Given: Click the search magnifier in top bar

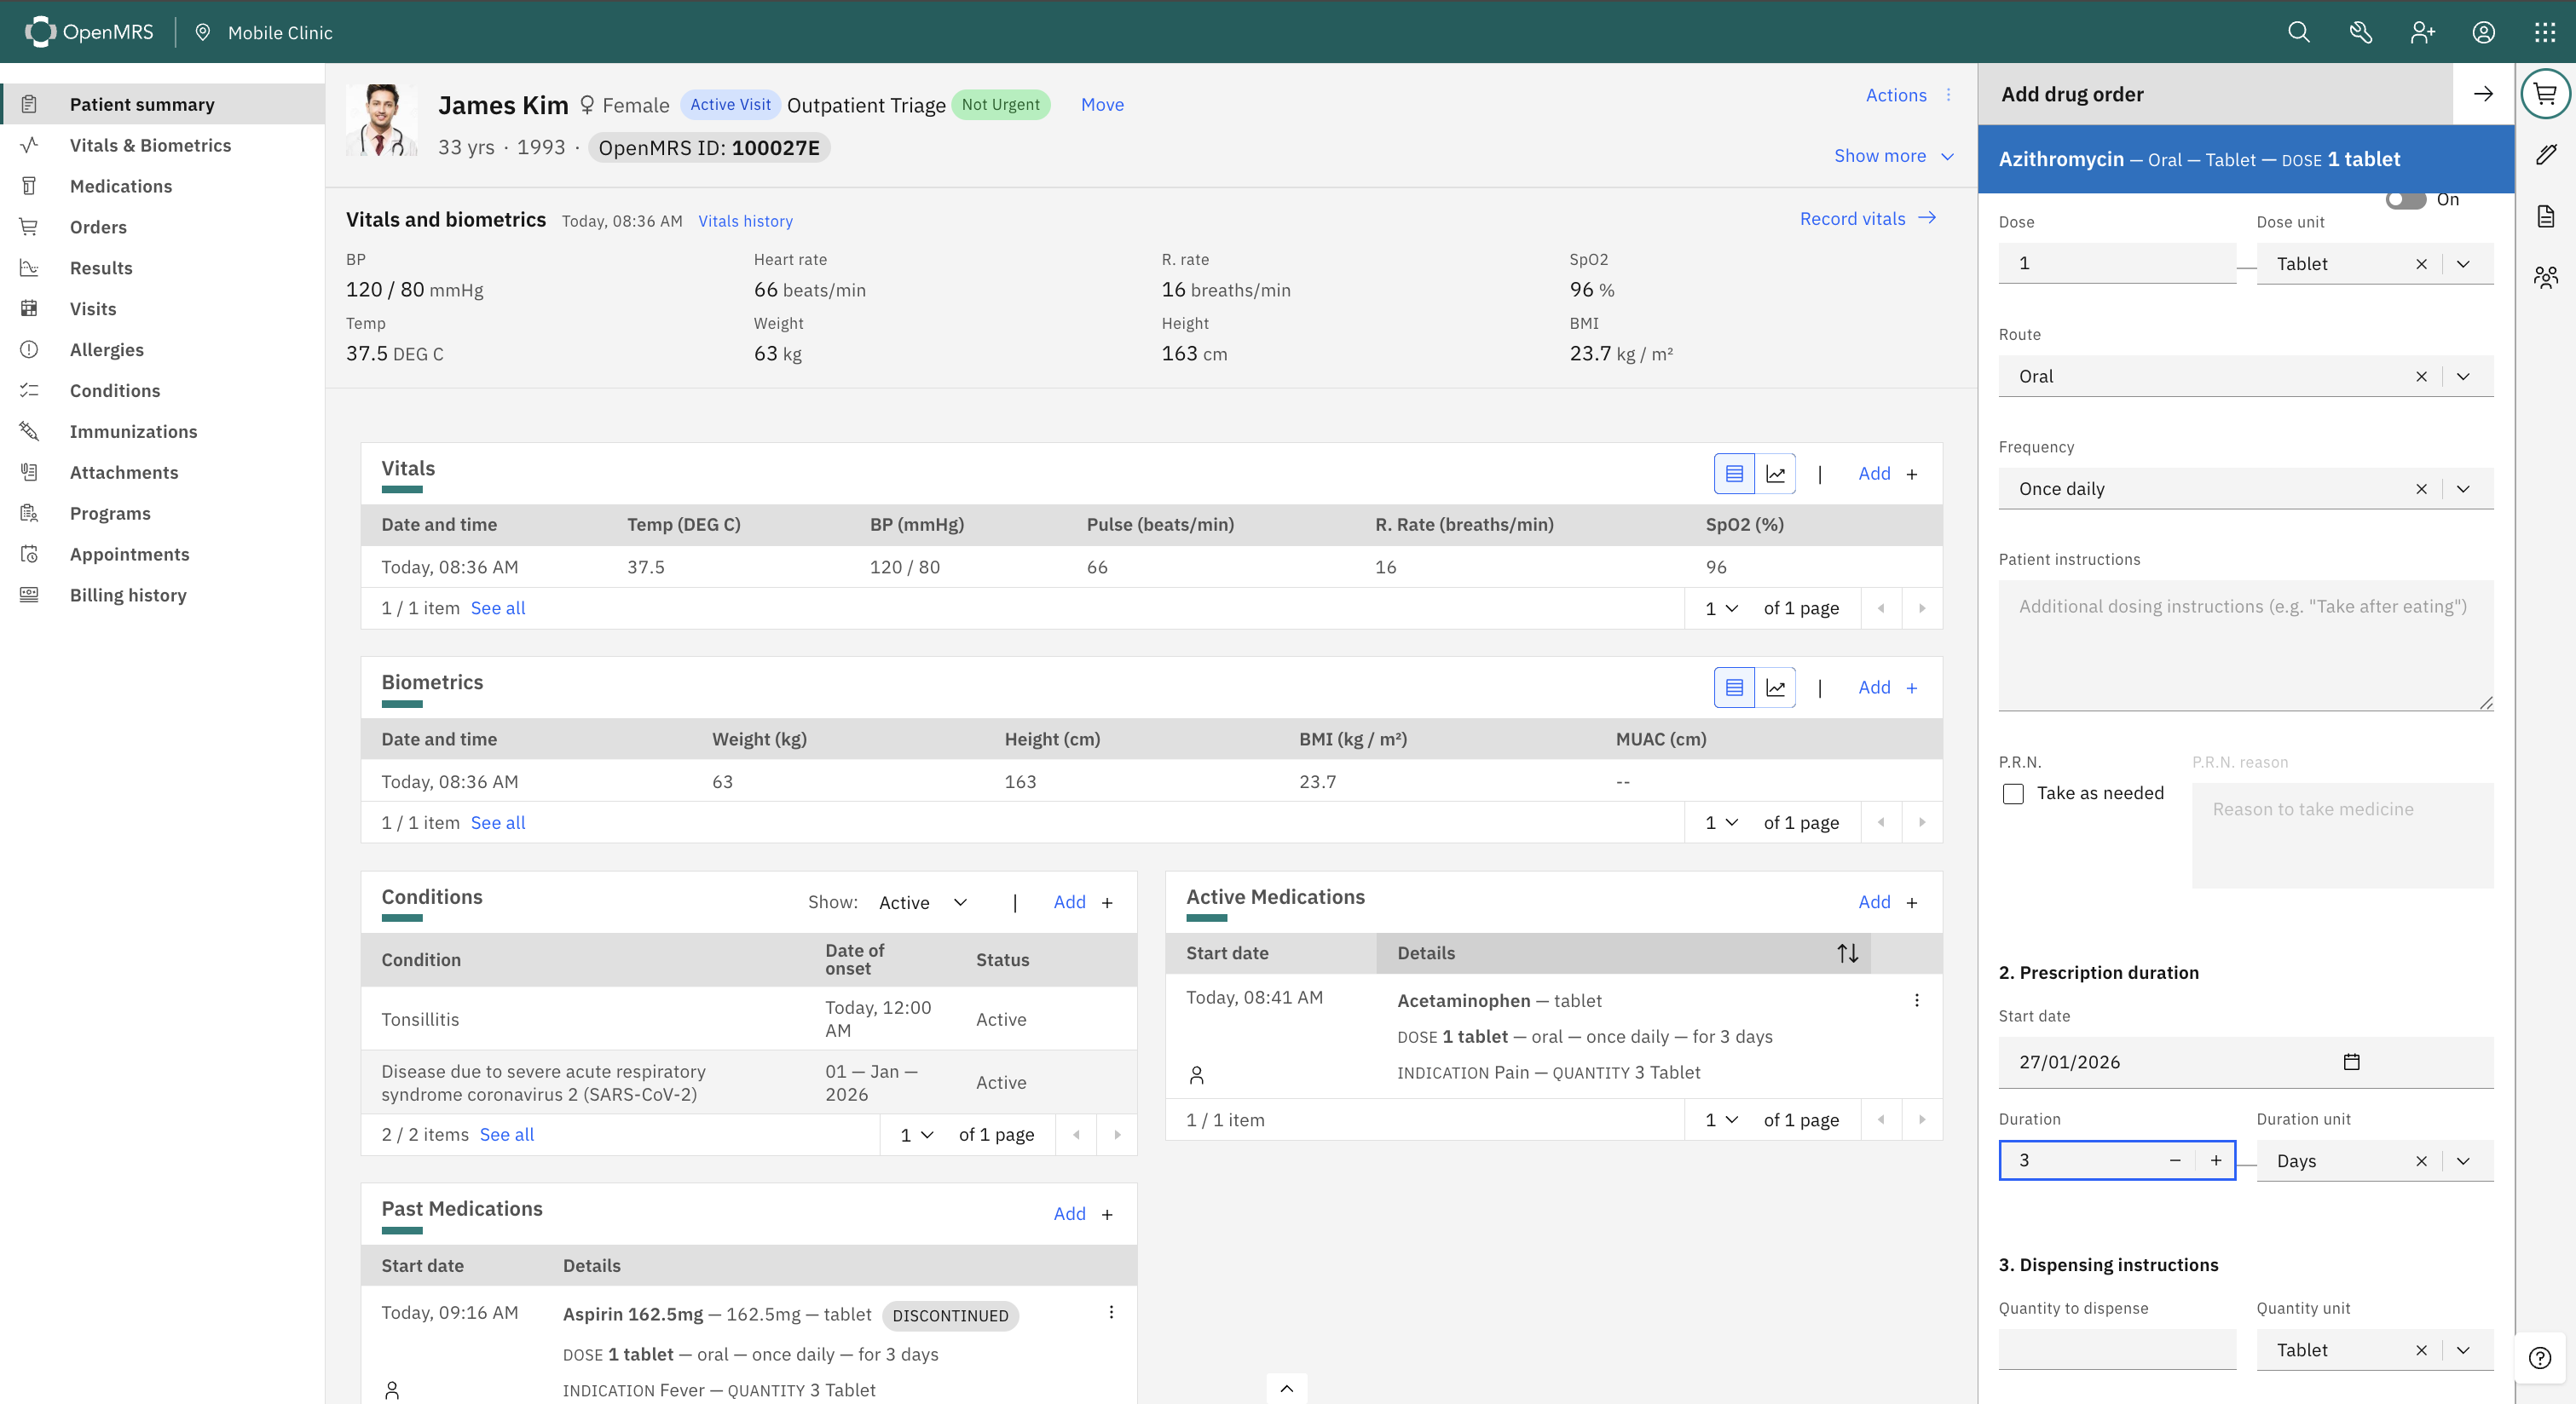Looking at the screenshot, I should tap(2298, 32).
